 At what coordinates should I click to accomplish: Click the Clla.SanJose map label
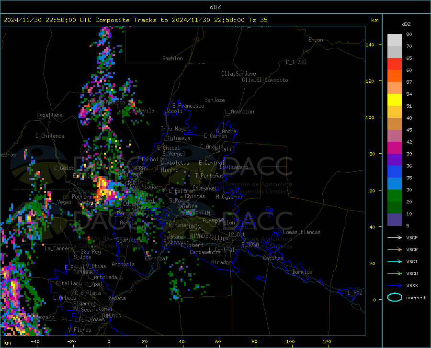click(x=238, y=74)
